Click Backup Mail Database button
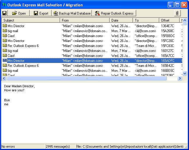This screenshot has height=150, width=189. 72,13
